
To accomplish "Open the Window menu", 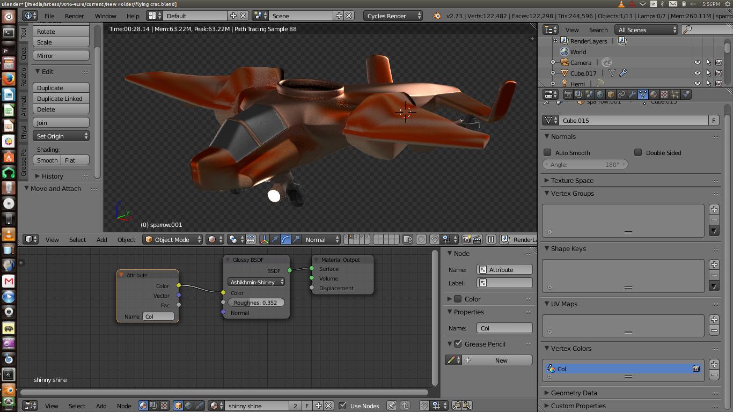I will tap(105, 16).
